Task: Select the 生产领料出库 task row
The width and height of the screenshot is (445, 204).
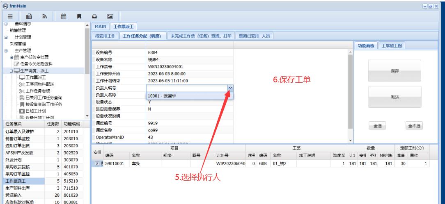Action: click(44, 188)
